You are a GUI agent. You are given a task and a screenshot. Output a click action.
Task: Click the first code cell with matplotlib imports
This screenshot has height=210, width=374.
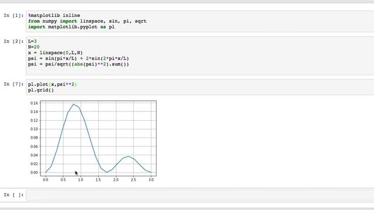200,22
